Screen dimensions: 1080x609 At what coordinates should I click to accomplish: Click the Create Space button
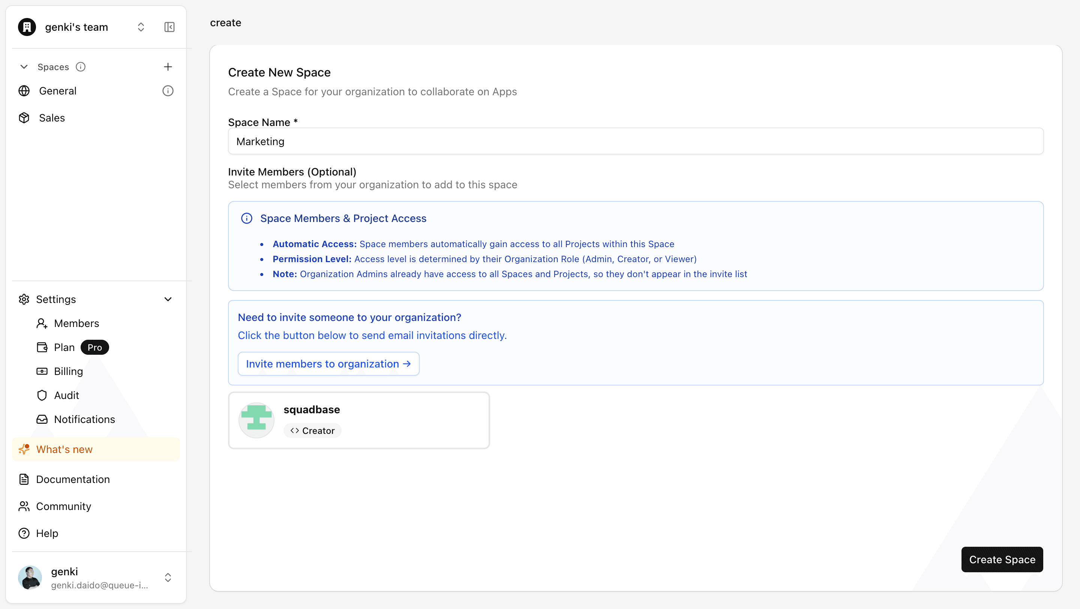(1002, 559)
